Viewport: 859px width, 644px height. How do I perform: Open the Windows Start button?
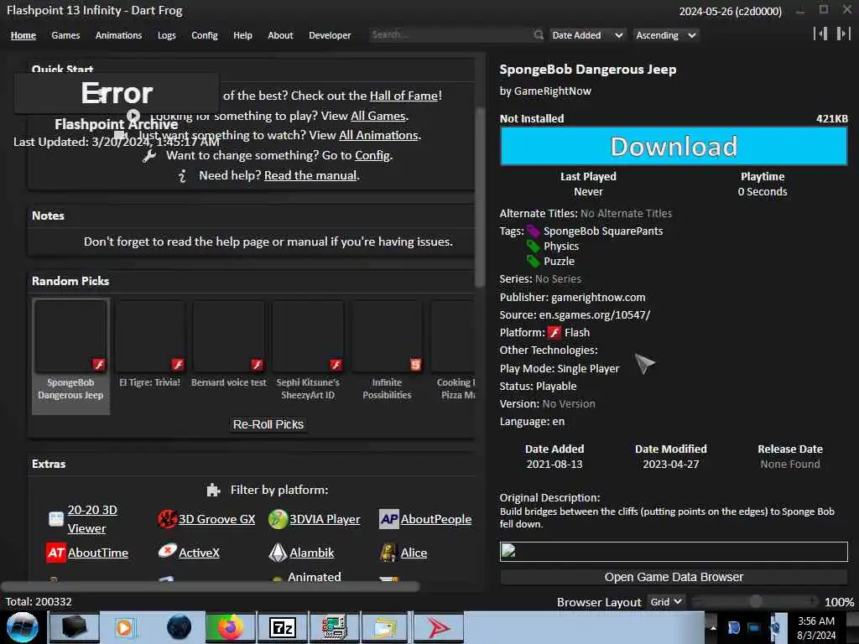[23, 627]
